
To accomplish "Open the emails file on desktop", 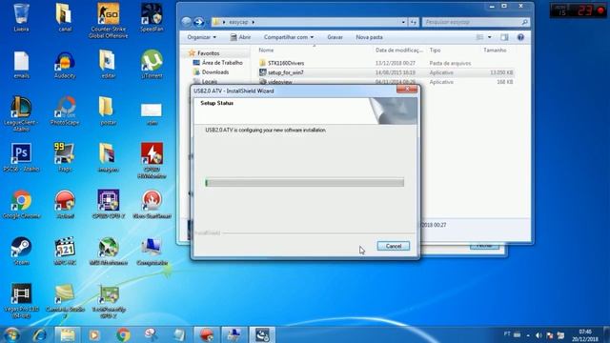I will [21, 65].
